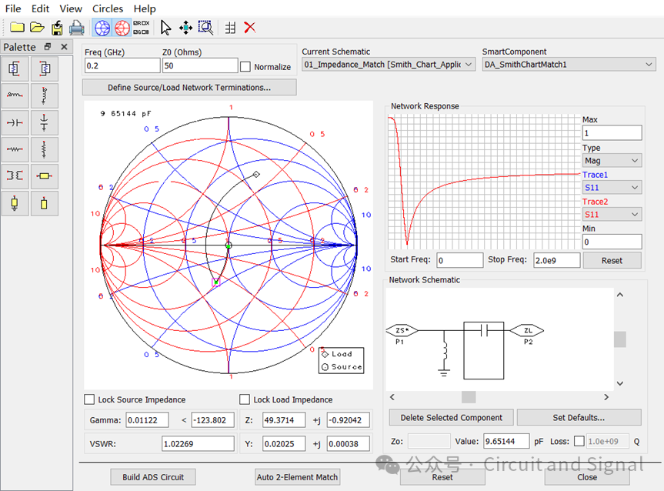
Task: Check Lock Load Impedance
Action: point(245,399)
